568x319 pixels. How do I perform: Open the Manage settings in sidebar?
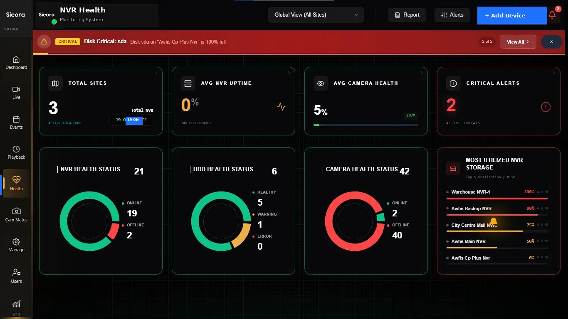click(x=16, y=245)
